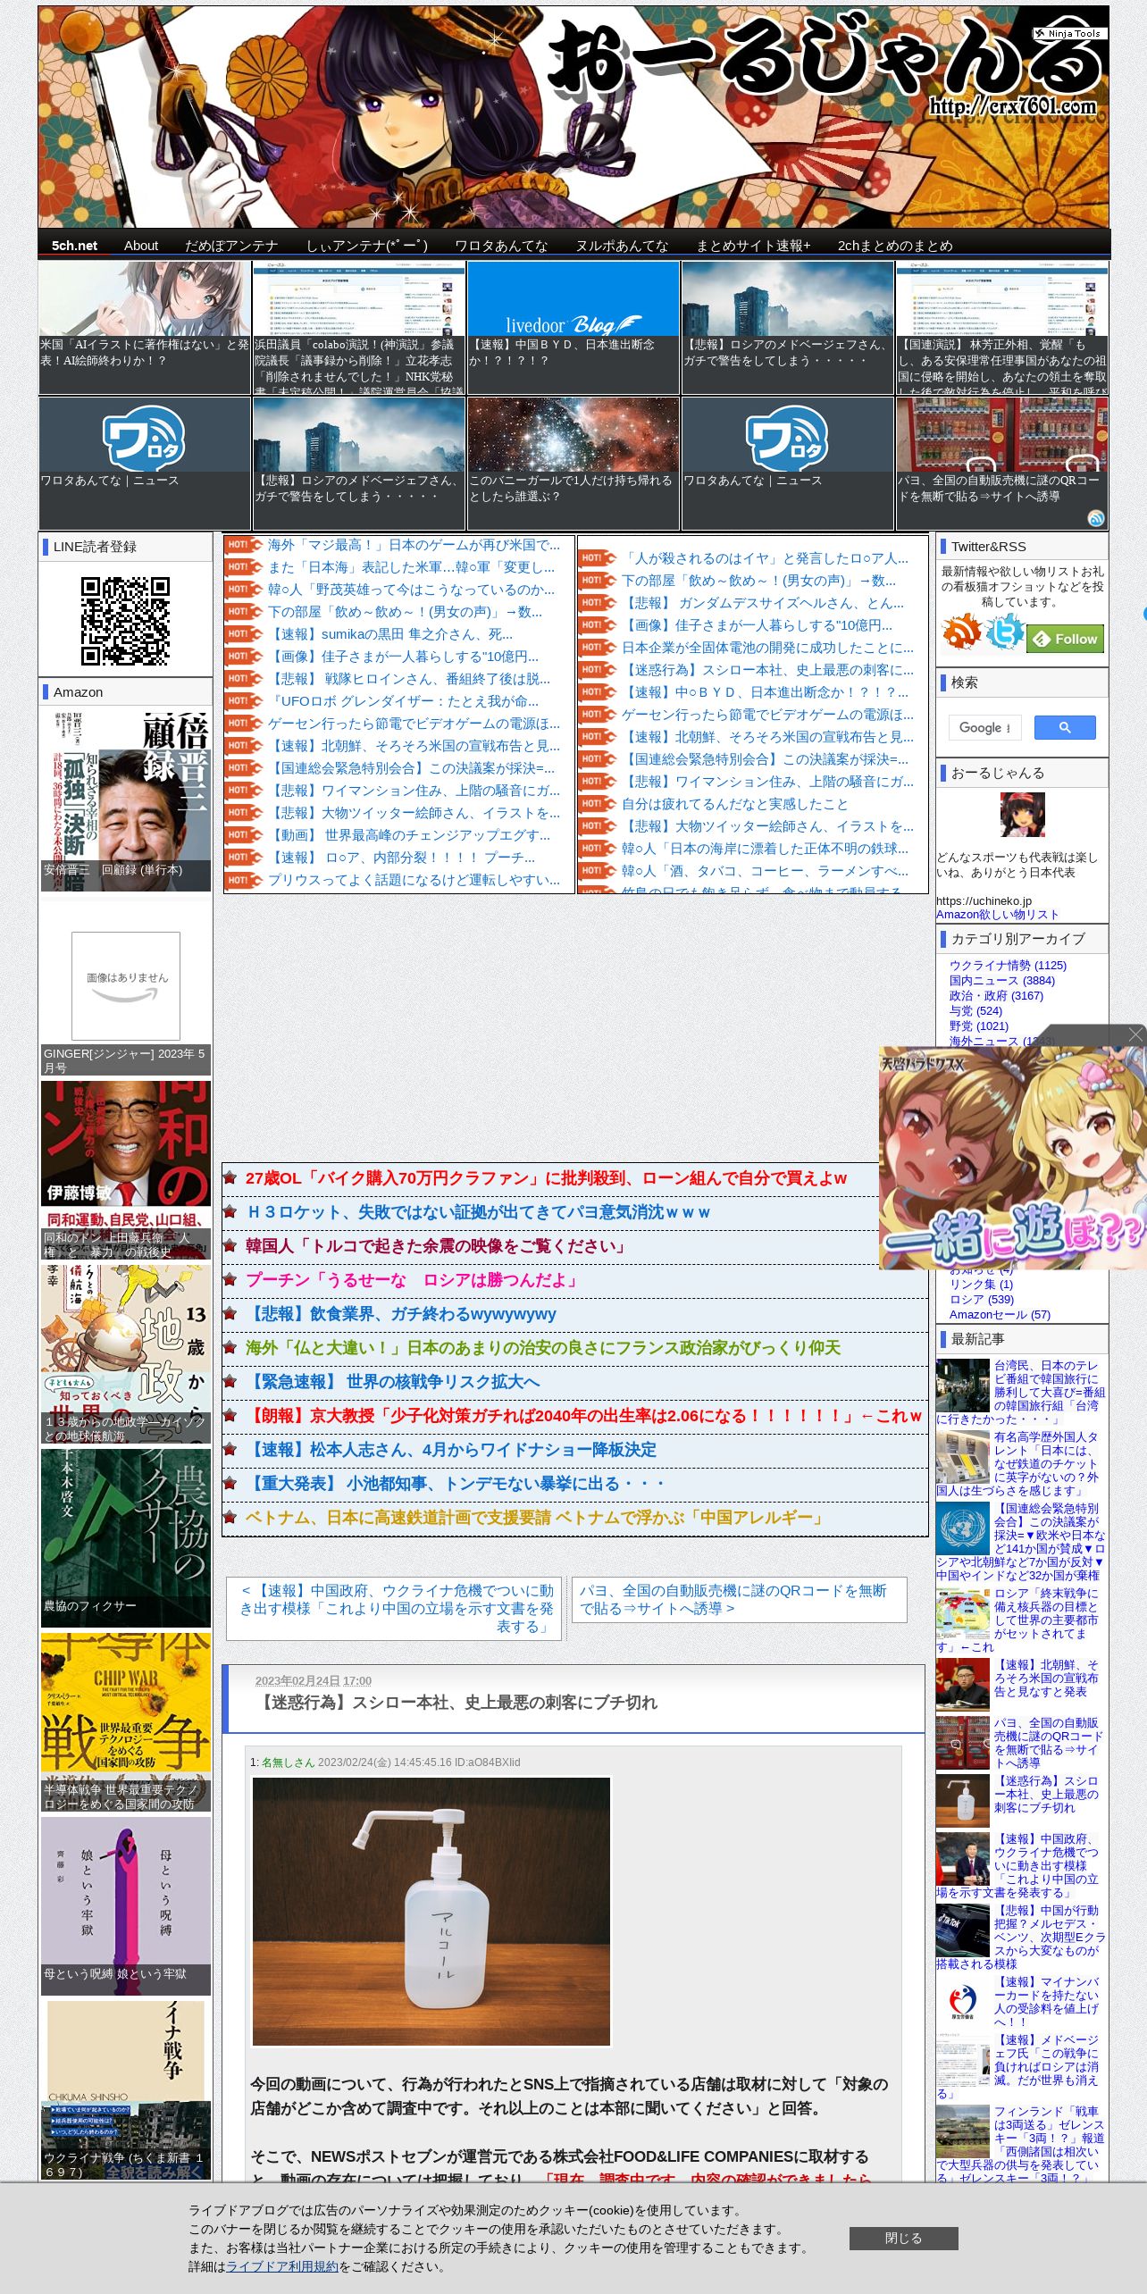Open thumbnail このバニーガールで1人だけ持ち帰れる
Screen dimensions: 1147x2294
coord(573,463)
